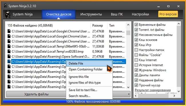Click options panel scroll down arrow
Viewport: 186px width, 106px height.
click(179, 91)
